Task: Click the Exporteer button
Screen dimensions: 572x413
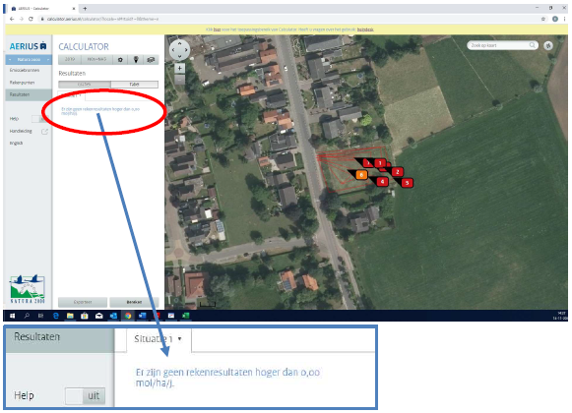Action: 83,302
